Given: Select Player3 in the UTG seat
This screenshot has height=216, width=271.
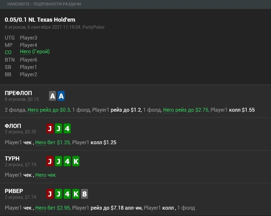Looking at the screenshot, I should click(28, 38).
